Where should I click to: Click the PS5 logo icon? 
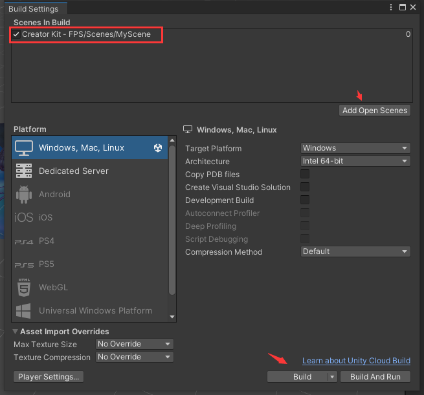(24, 265)
